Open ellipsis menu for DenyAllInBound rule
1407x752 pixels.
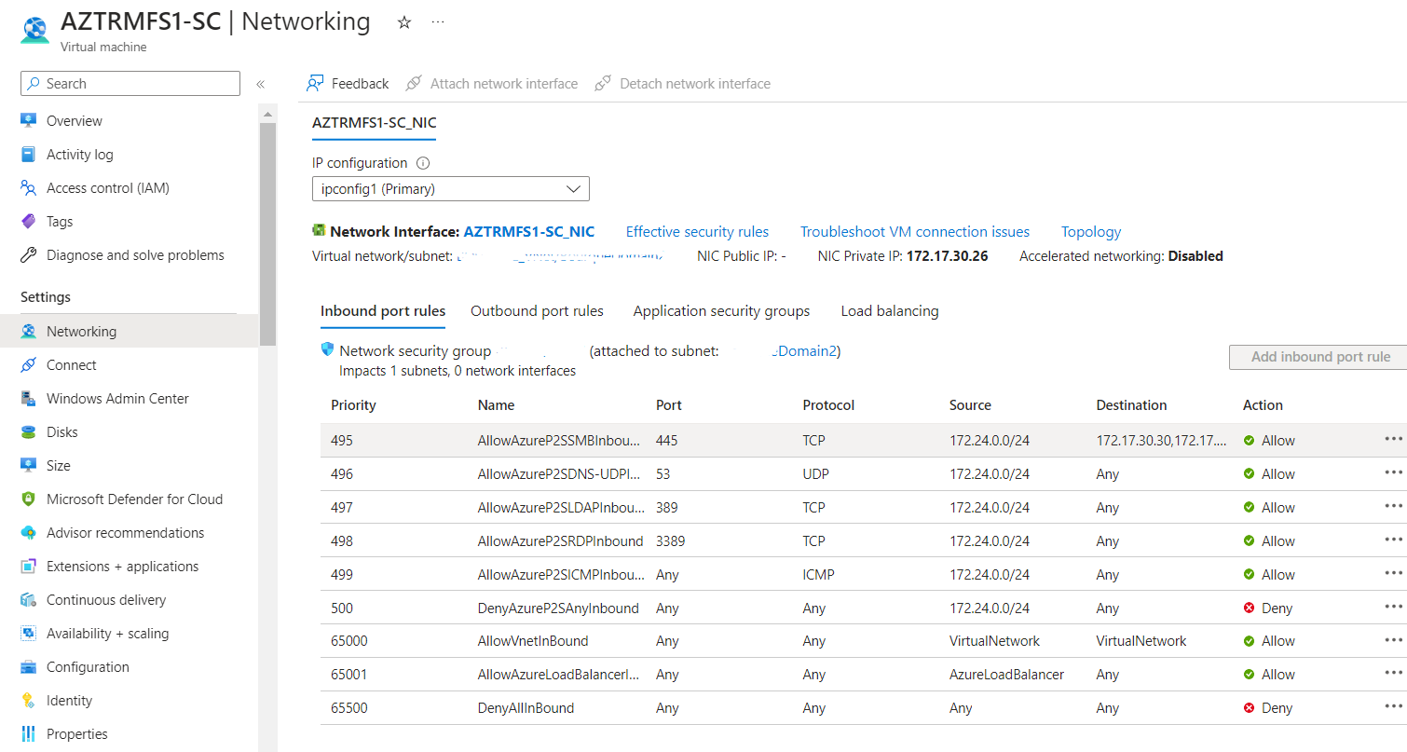[x=1393, y=707]
